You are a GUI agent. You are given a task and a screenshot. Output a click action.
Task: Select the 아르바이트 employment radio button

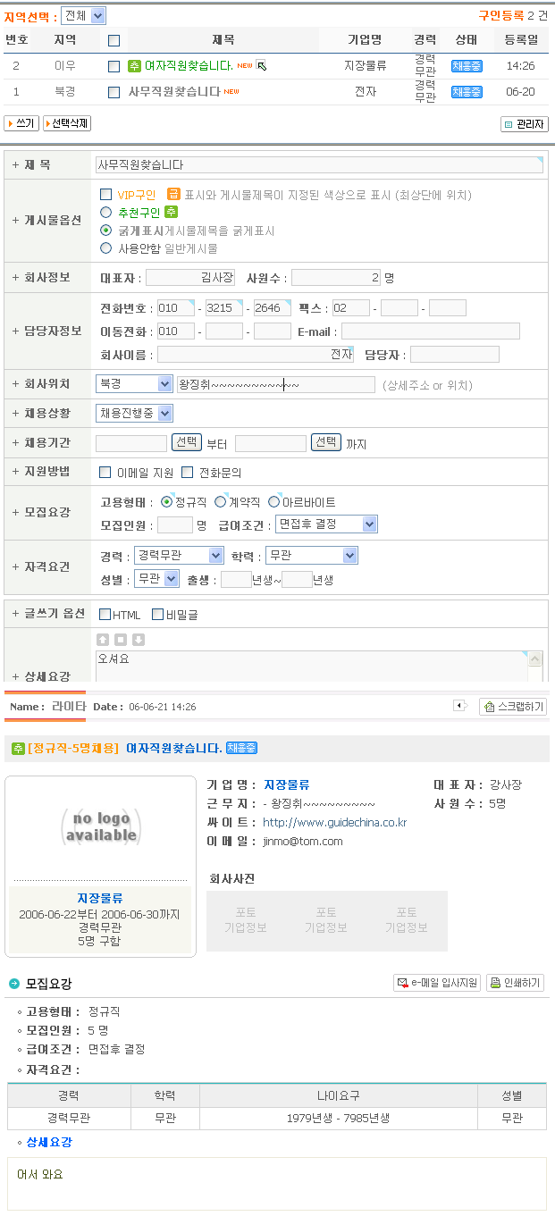coord(274,502)
